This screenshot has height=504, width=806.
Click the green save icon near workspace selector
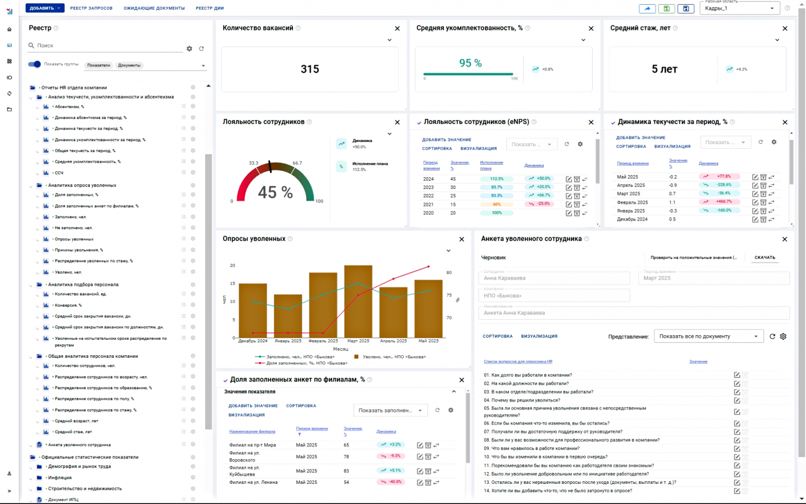[x=667, y=8]
